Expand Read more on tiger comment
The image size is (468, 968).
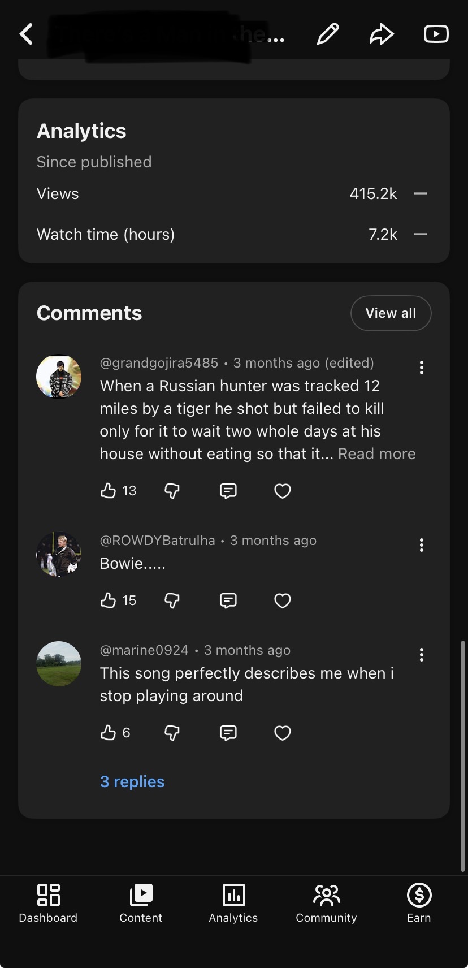(x=377, y=453)
